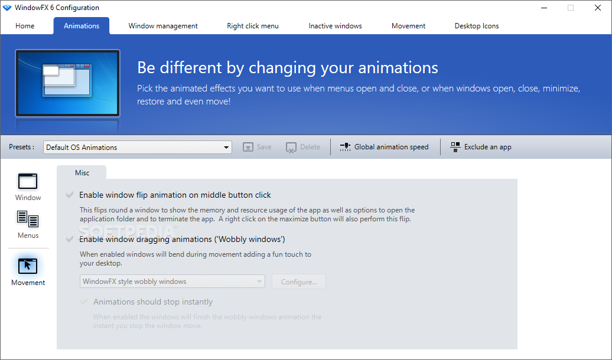
Task: Click the Configure... button
Action: tap(298, 282)
